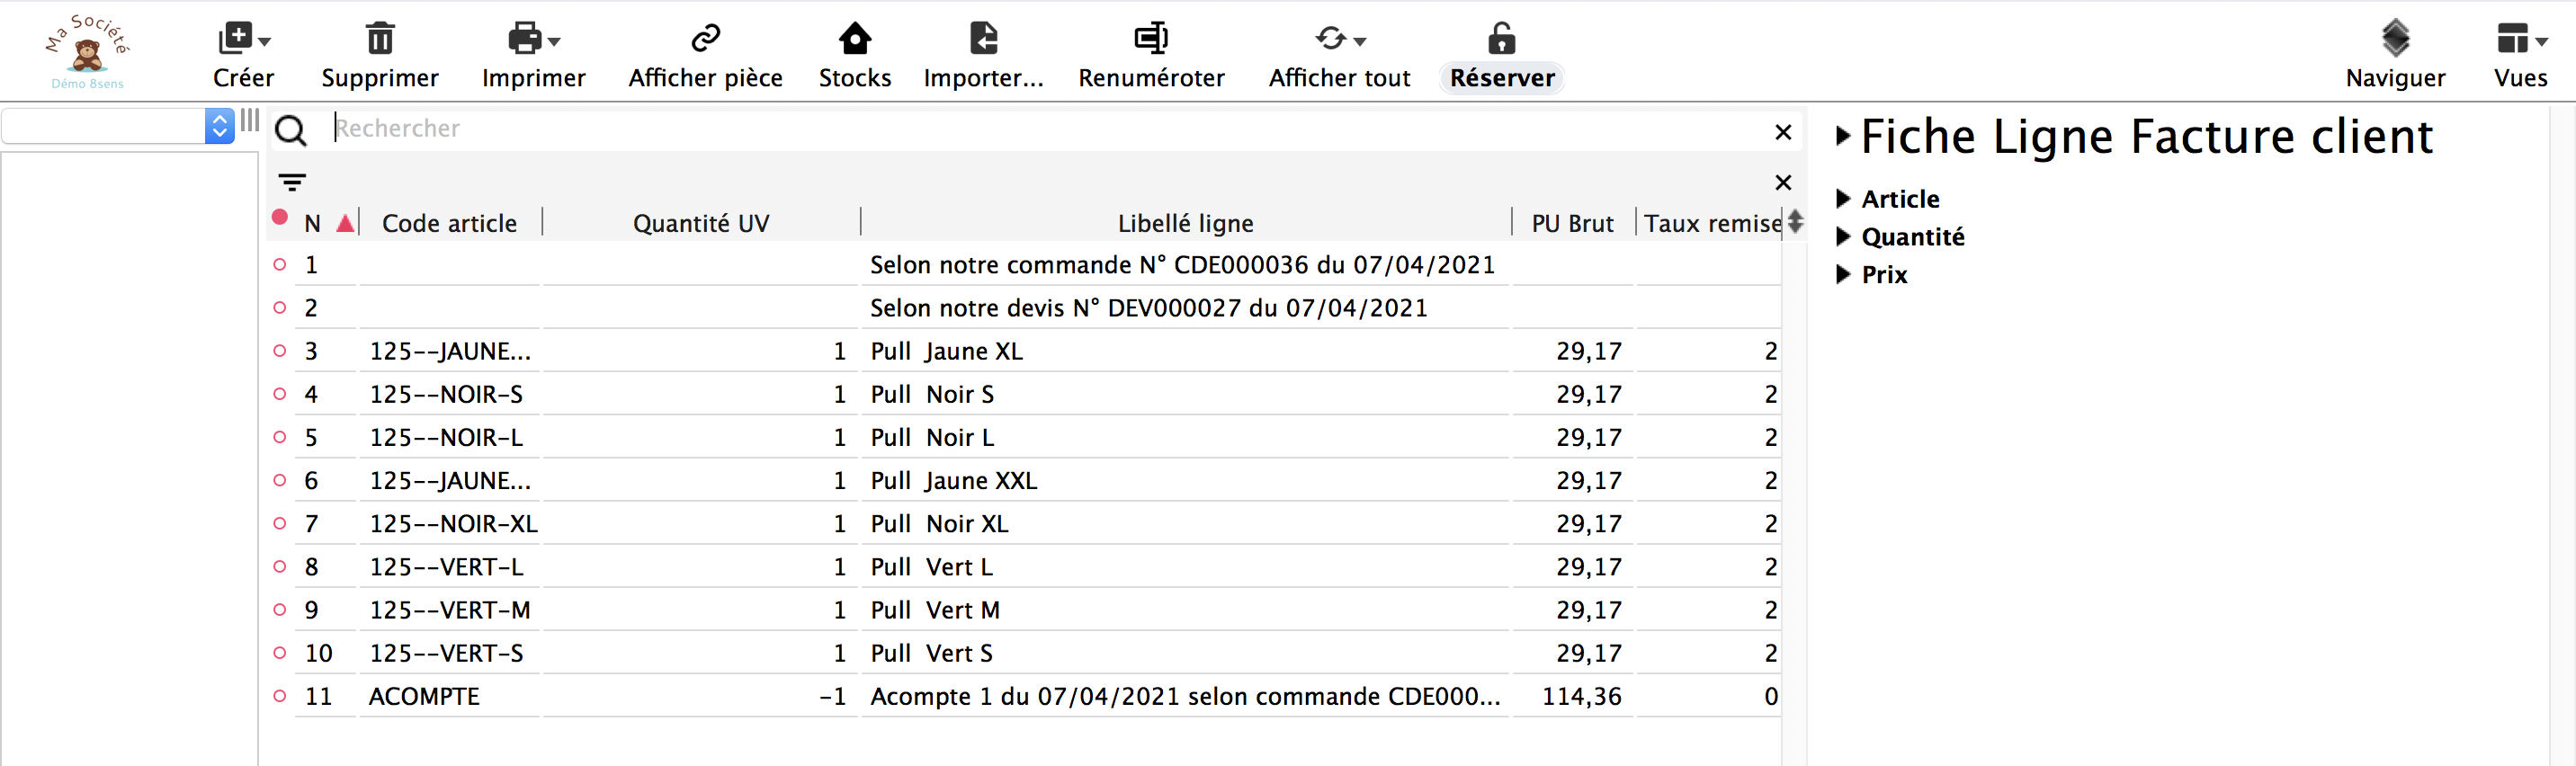Click the vertical bars column handle icon
Screen dimensions: 2576x766
pyautogui.click(x=250, y=121)
